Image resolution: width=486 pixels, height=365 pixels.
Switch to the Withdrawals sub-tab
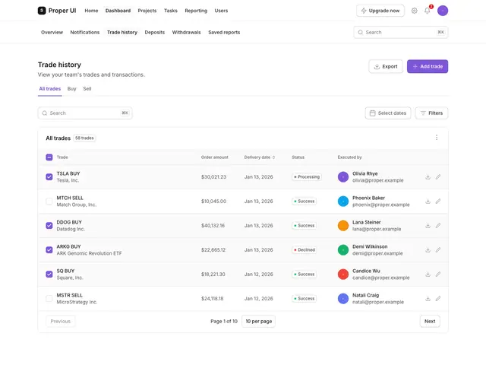tap(186, 32)
